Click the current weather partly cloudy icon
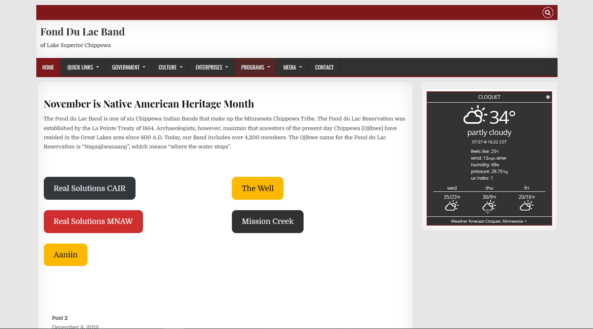593x329 pixels. [x=475, y=116]
